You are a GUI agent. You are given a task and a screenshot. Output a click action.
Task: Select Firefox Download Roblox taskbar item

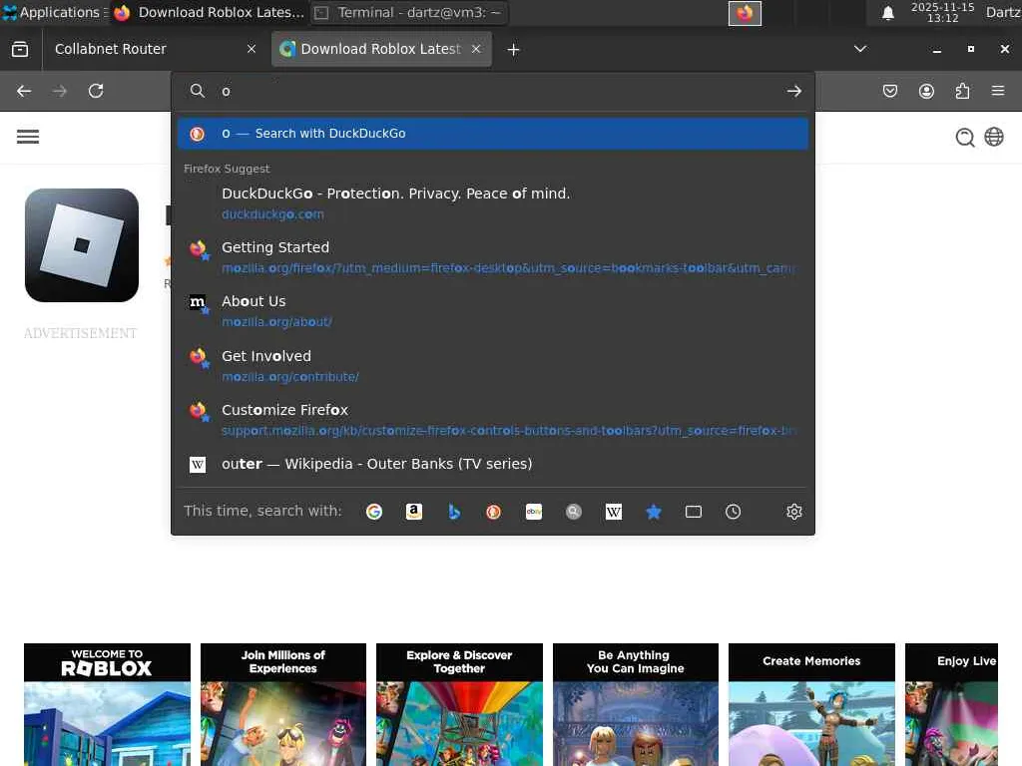point(209,12)
